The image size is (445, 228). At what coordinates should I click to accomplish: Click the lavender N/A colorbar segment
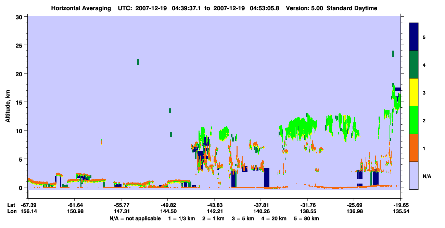[414, 175]
